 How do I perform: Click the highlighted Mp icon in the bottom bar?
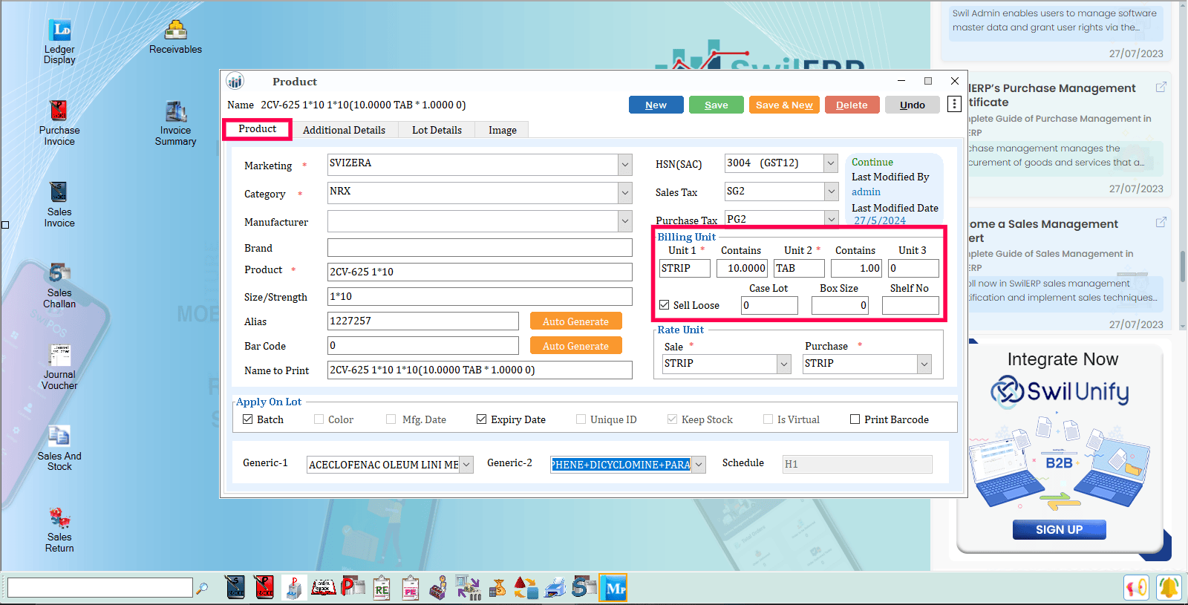point(614,588)
